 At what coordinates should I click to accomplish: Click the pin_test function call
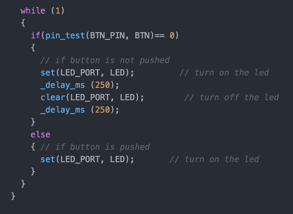(x=65, y=35)
